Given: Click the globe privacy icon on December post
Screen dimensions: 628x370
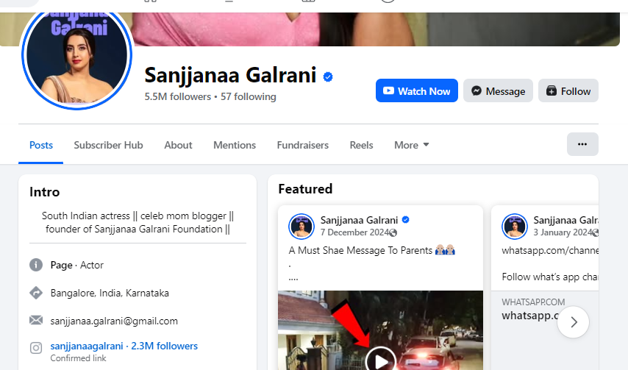Looking at the screenshot, I should click(393, 232).
